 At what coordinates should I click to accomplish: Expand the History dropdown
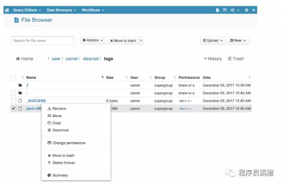(213, 58)
